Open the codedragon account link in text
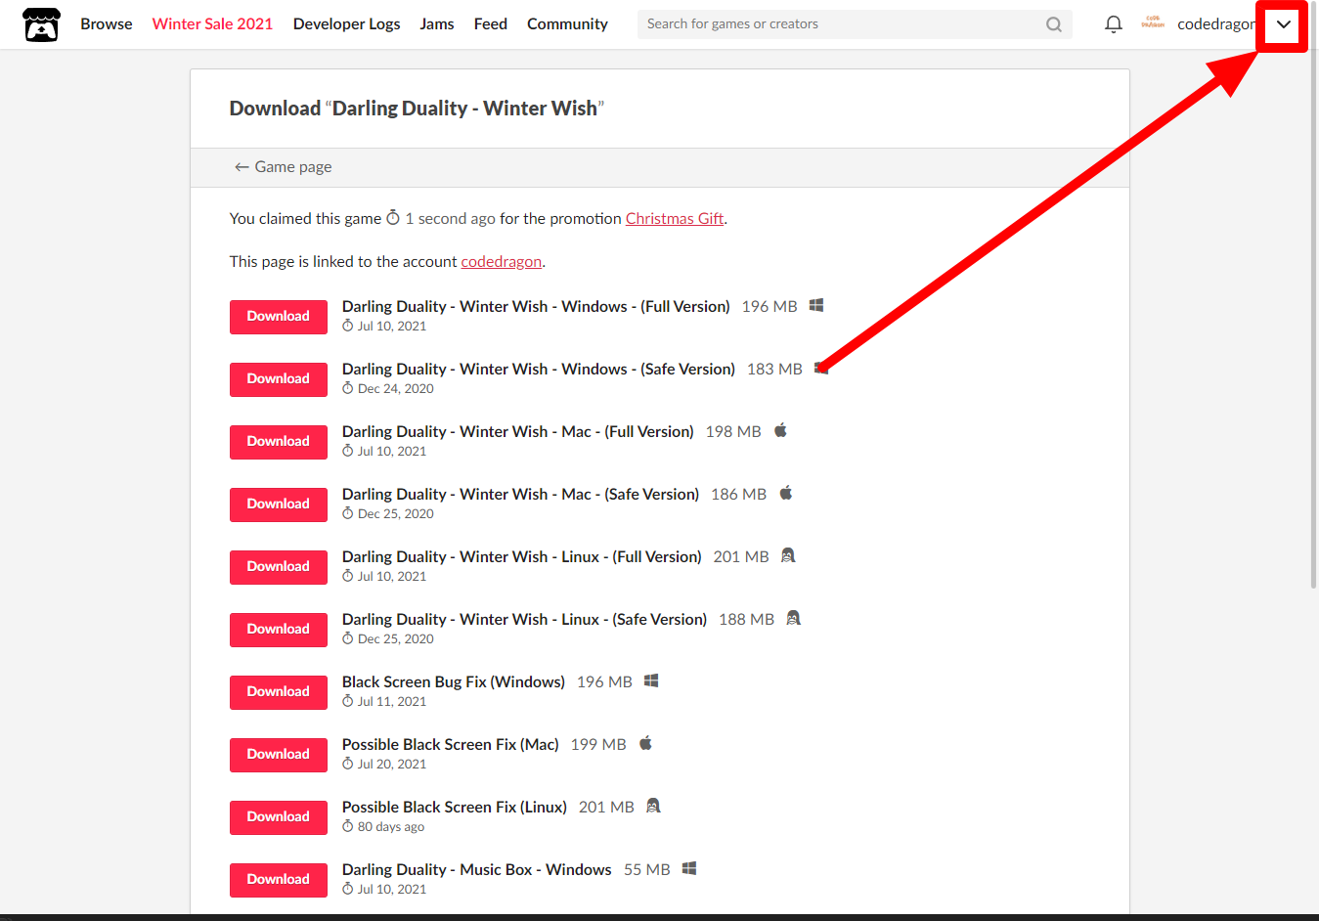 point(502,261)
